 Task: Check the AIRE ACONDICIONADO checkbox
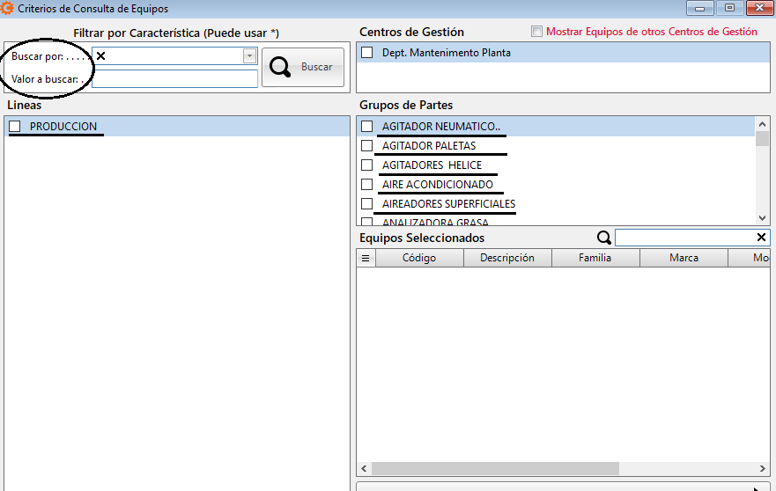tap(366, 185)
